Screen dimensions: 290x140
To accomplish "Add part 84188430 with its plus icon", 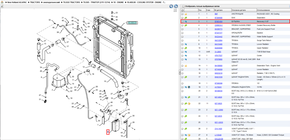I will tap(182, 91).
